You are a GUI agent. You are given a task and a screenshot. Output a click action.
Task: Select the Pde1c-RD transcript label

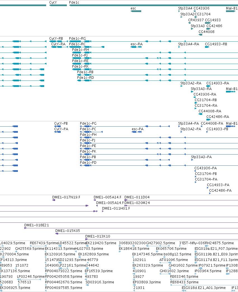click(86, 77)
